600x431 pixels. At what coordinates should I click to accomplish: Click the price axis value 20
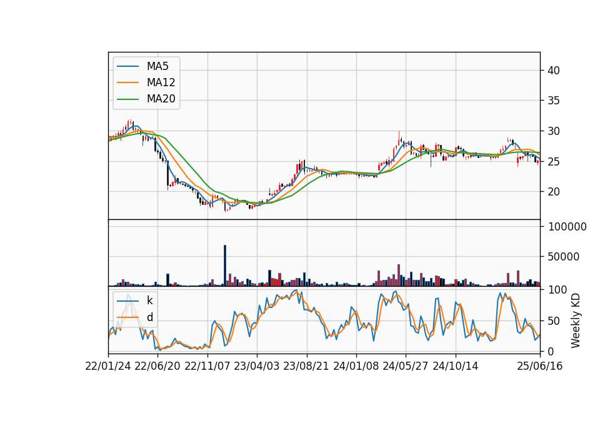coord(554,192)
